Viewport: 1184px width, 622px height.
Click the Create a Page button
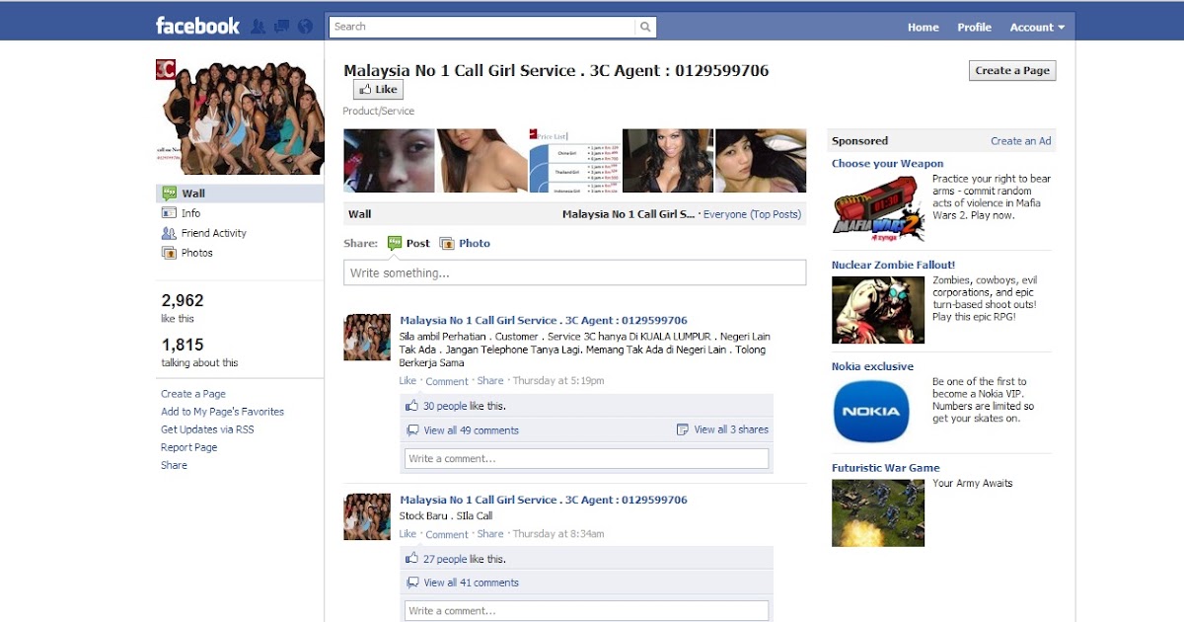(x=1012, y=70)
